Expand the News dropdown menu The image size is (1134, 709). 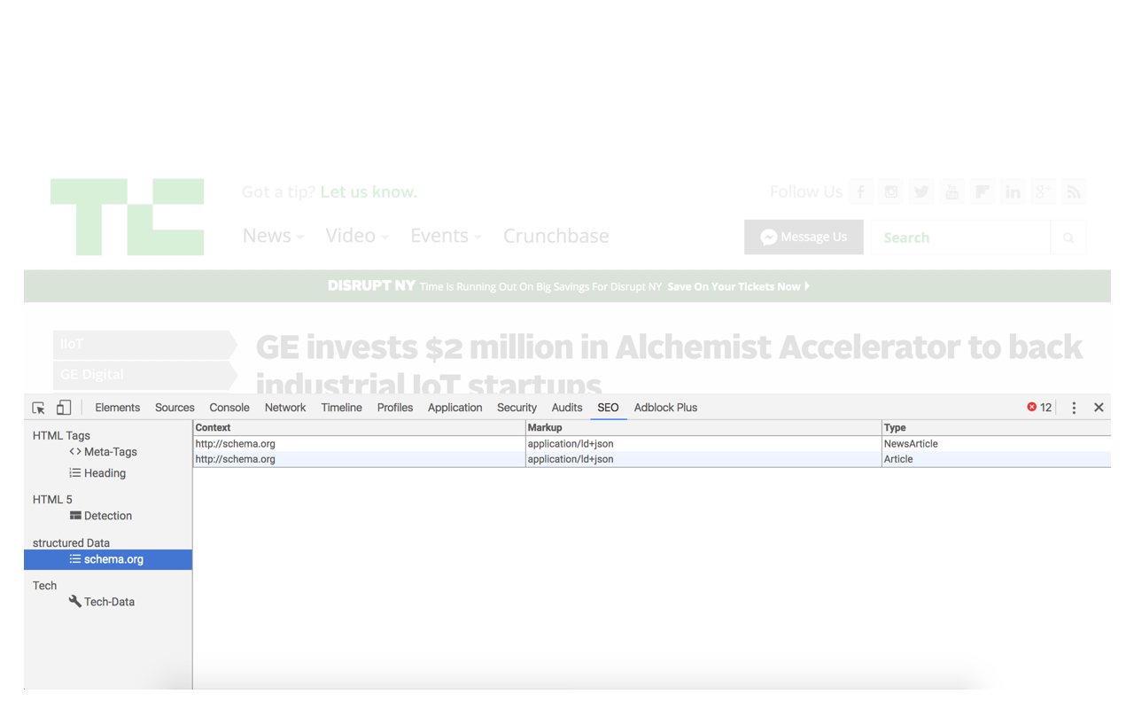(x=273, y=236)
